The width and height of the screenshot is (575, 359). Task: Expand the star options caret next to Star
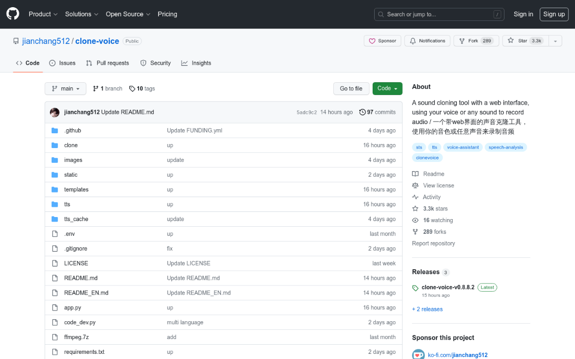click(x=556, y=40)
